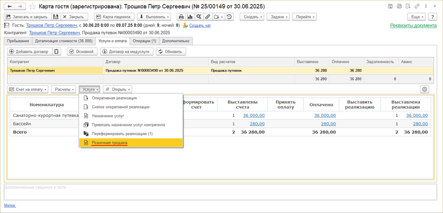Open the gear settings for services table
Image resolution: width=443 pixels, height=213 pixels.
[424, 89]
